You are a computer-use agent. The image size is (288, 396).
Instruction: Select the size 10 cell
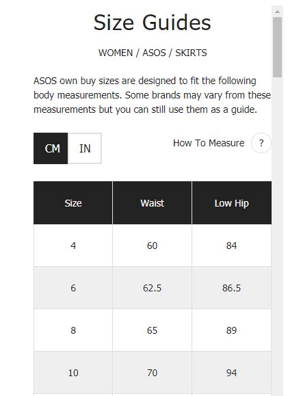point(73,373)
